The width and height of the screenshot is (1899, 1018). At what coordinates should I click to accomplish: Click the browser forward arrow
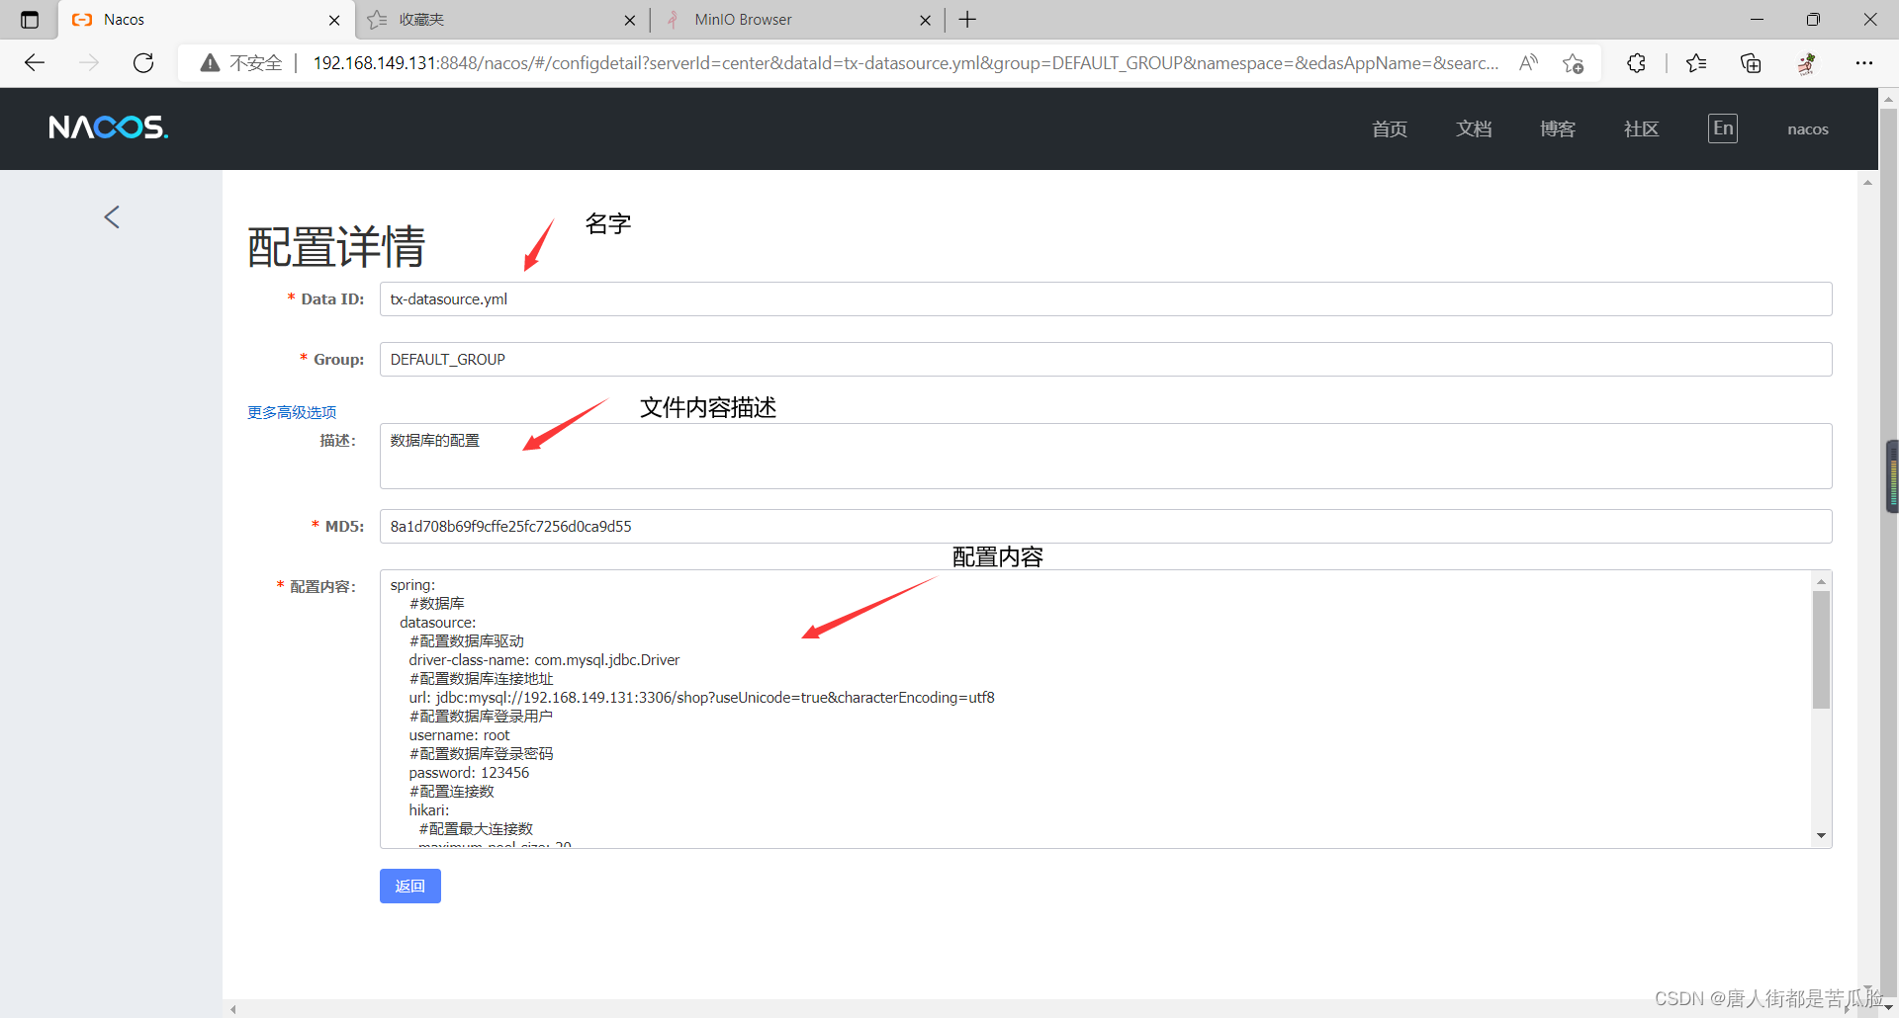click(x=89, y=63)
